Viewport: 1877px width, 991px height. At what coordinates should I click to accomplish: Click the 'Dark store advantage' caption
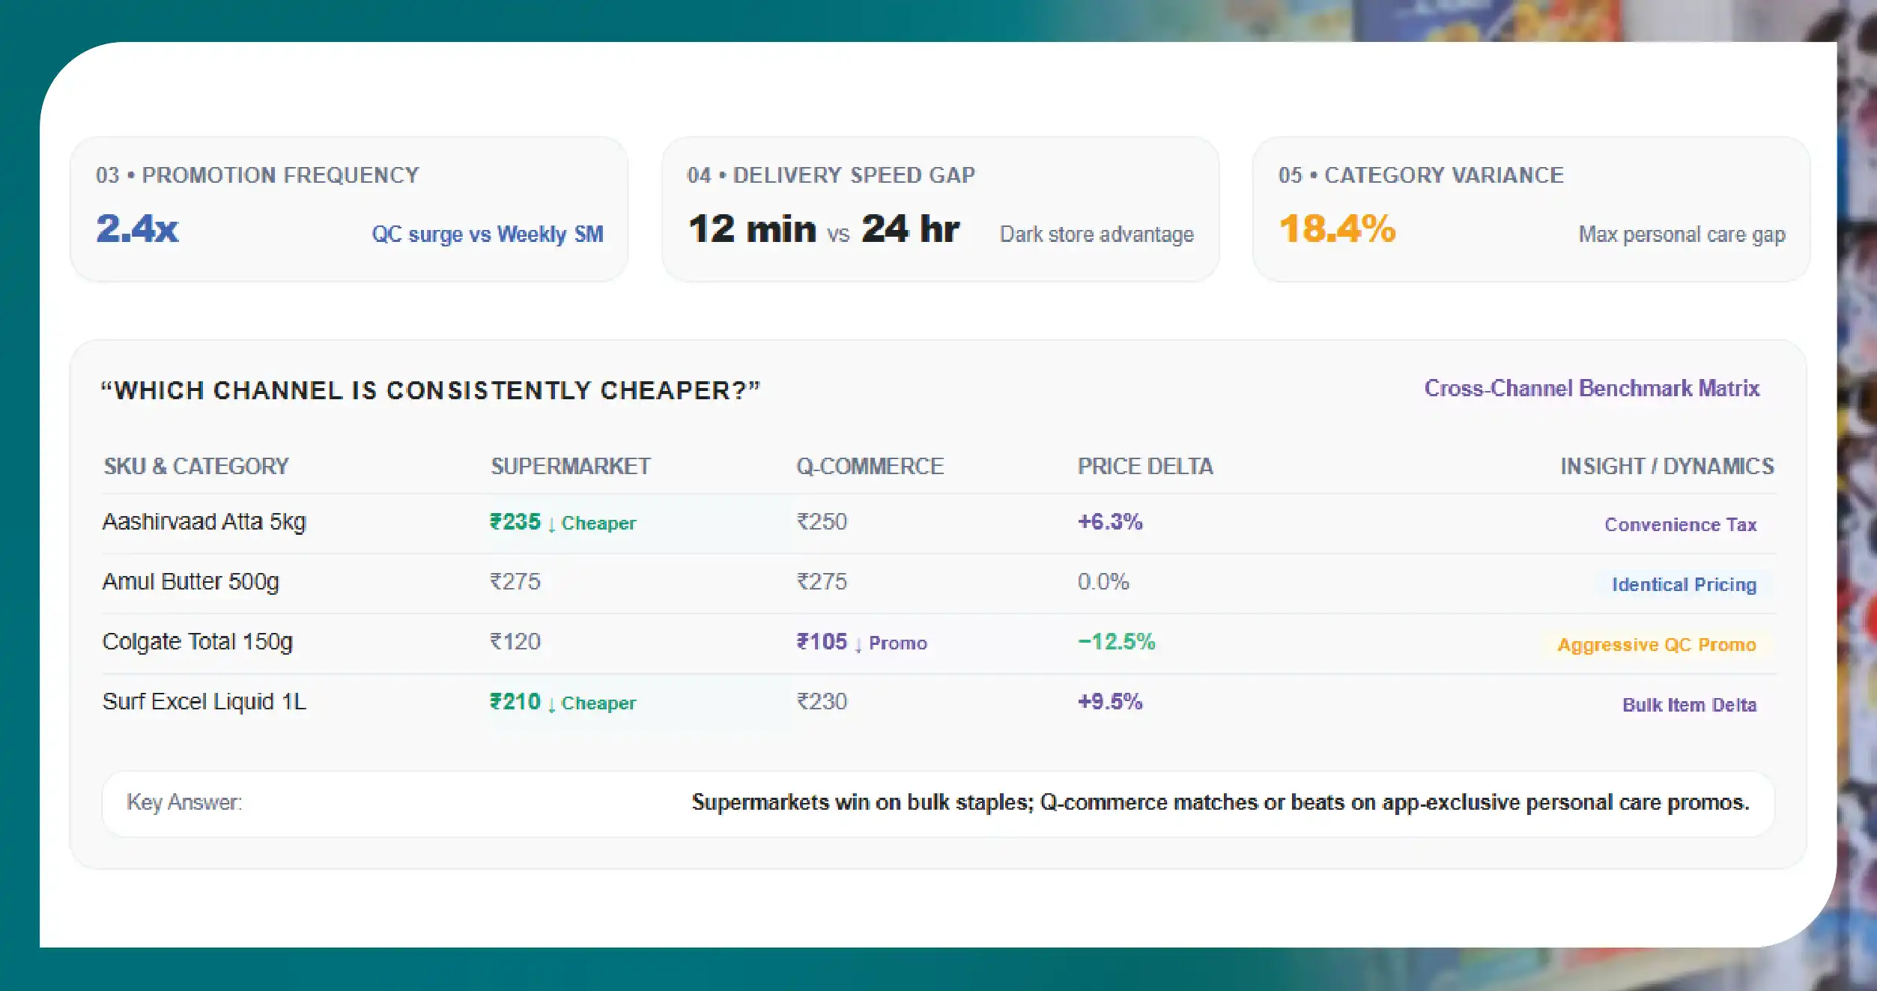[1097, 234]
